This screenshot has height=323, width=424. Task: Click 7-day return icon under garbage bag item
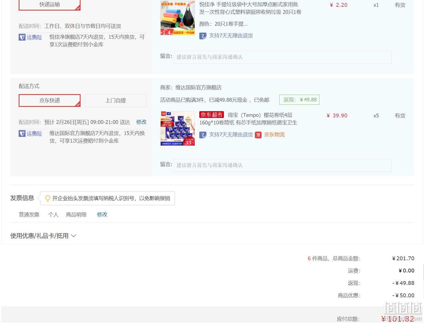pyautogui.click(x=203, y=36)
